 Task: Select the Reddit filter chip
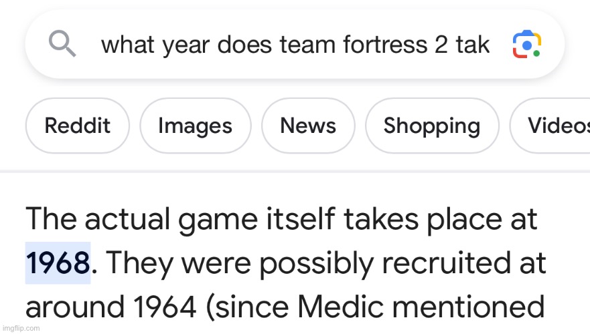(78, 126)
